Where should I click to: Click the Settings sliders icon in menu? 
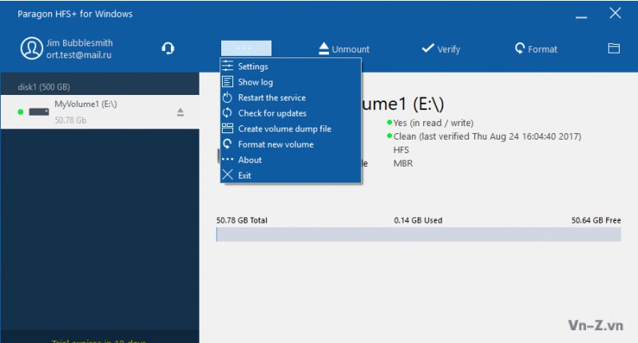coord(228,66)
